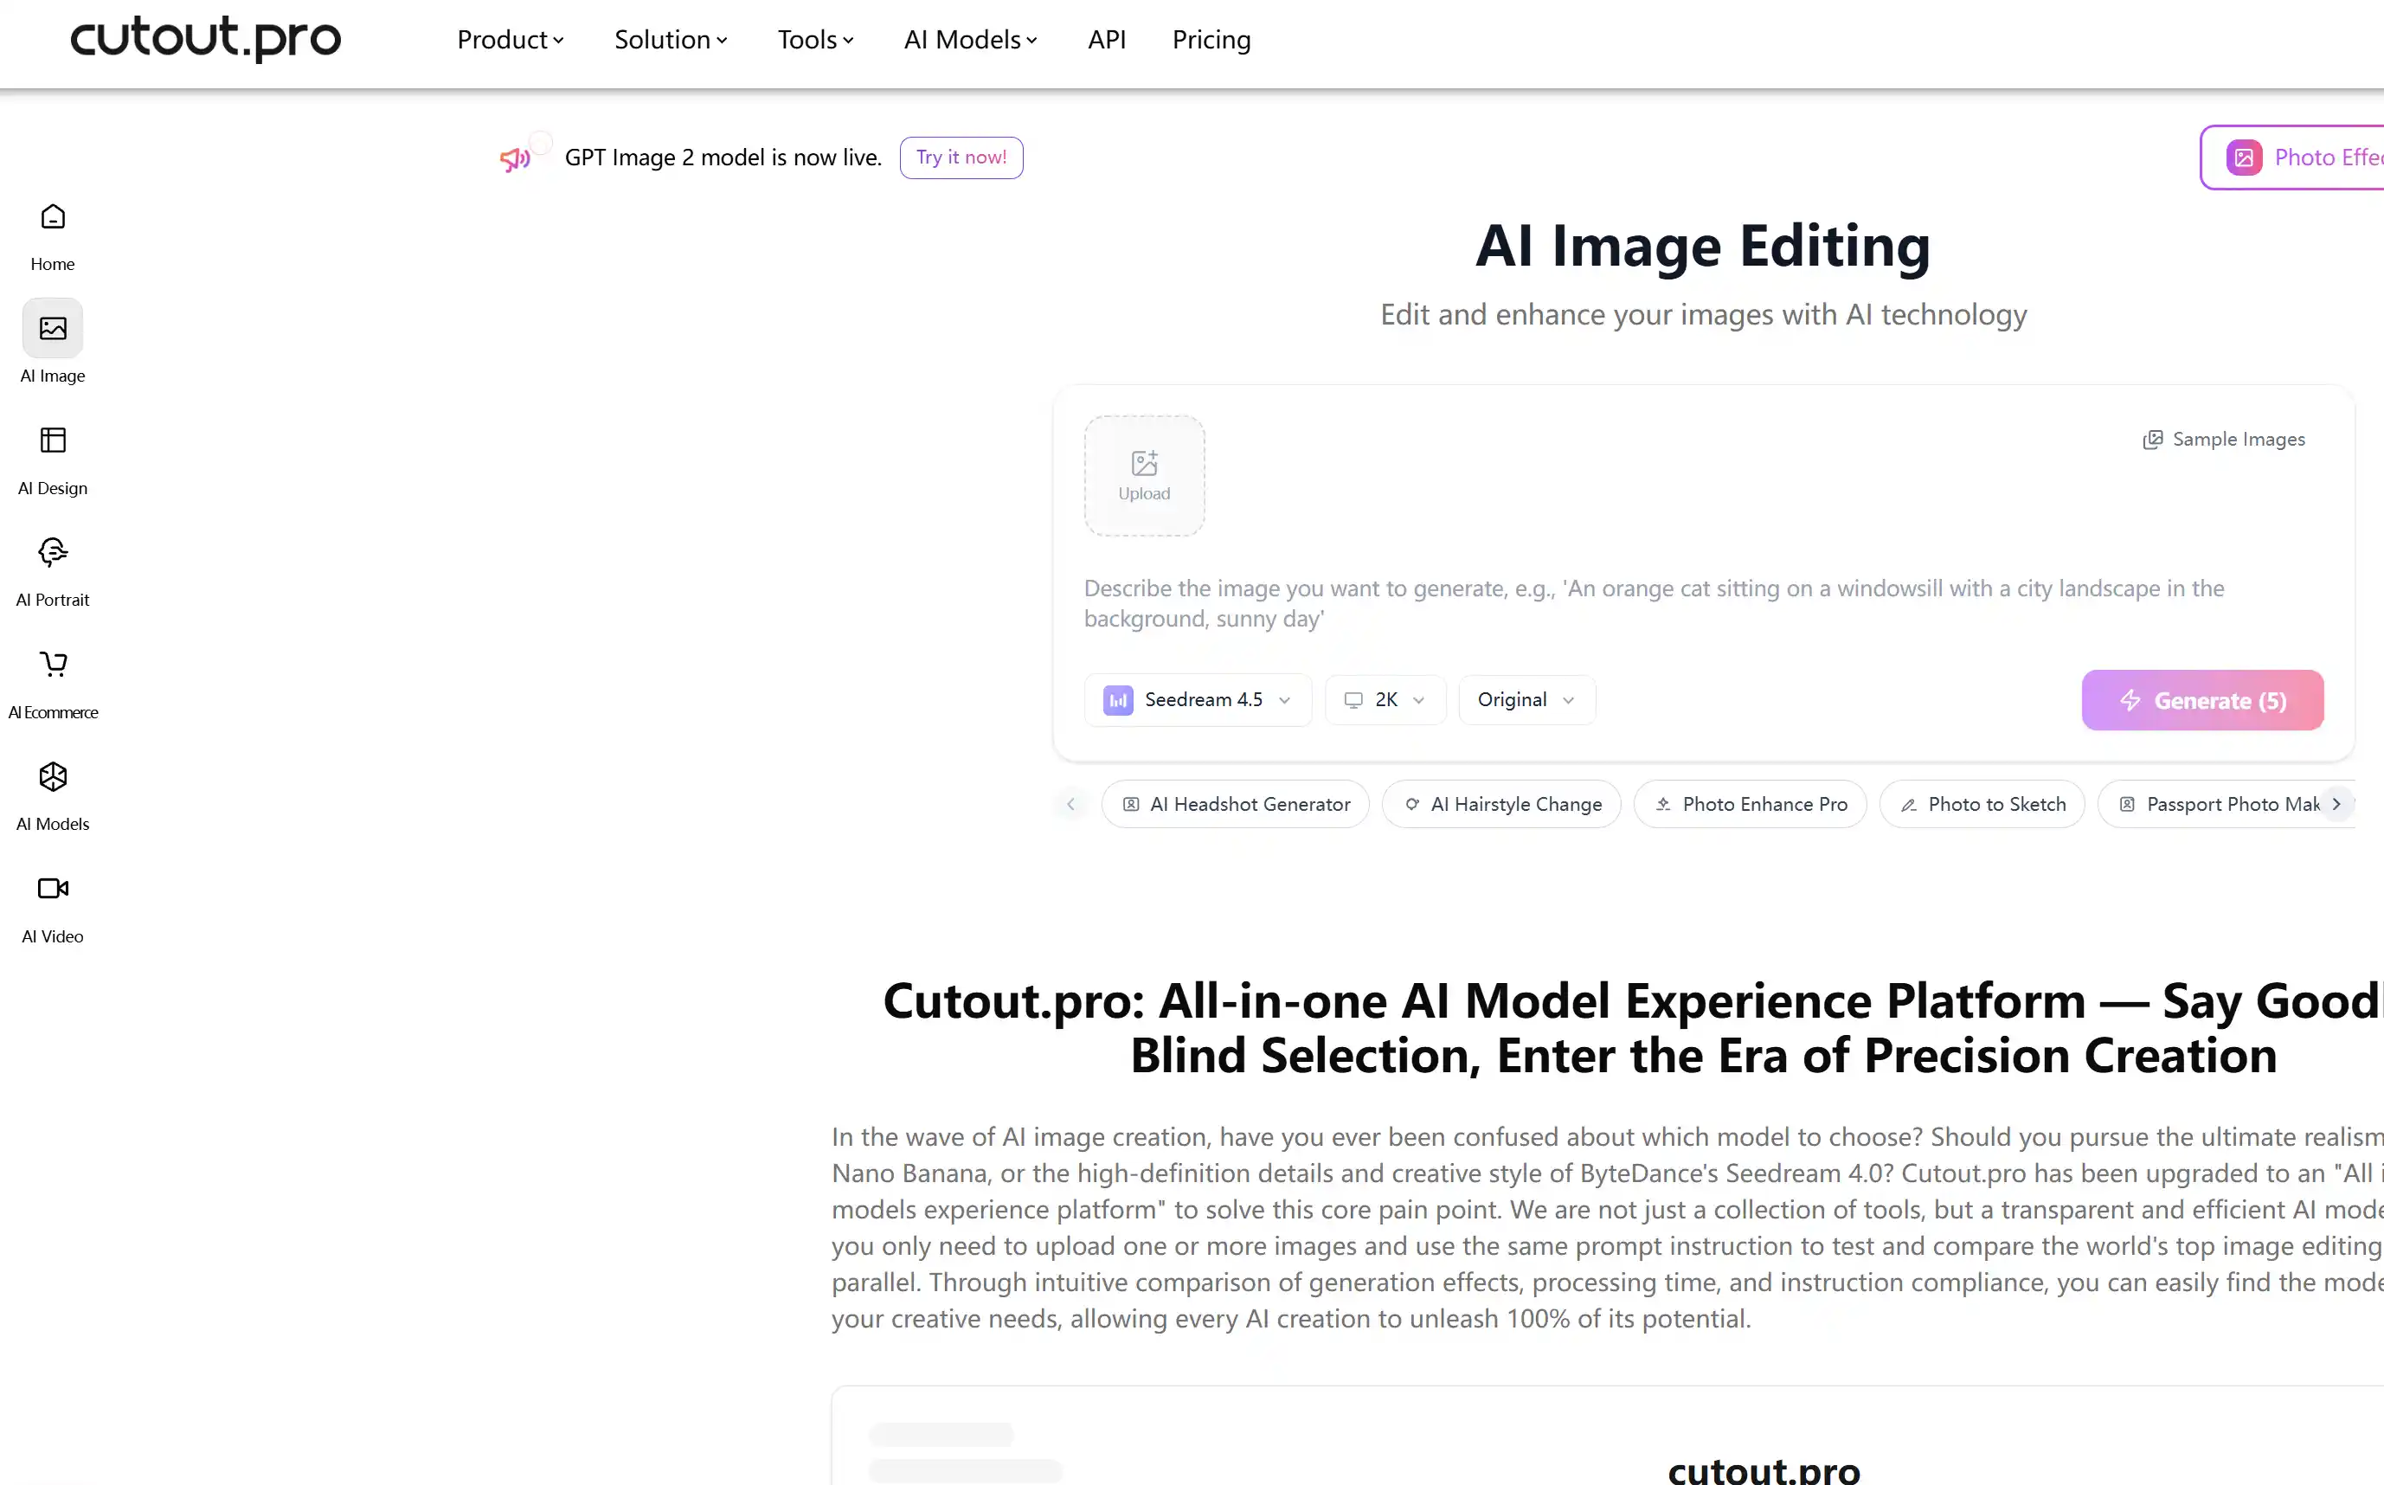The height and width of the screenshot is (1485, 2384).
Task: Open the AI Video camera icon
Action: coord(53,888)
